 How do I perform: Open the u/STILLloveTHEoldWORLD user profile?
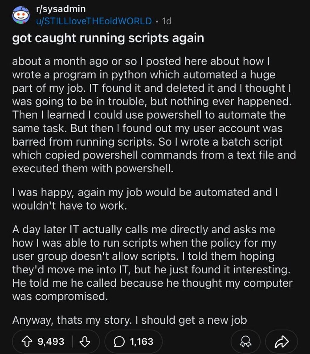pos(93,21)
